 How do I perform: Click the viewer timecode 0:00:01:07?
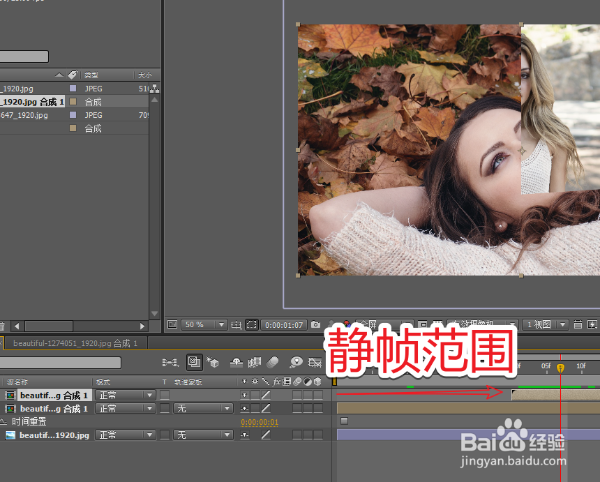(284, 325)
